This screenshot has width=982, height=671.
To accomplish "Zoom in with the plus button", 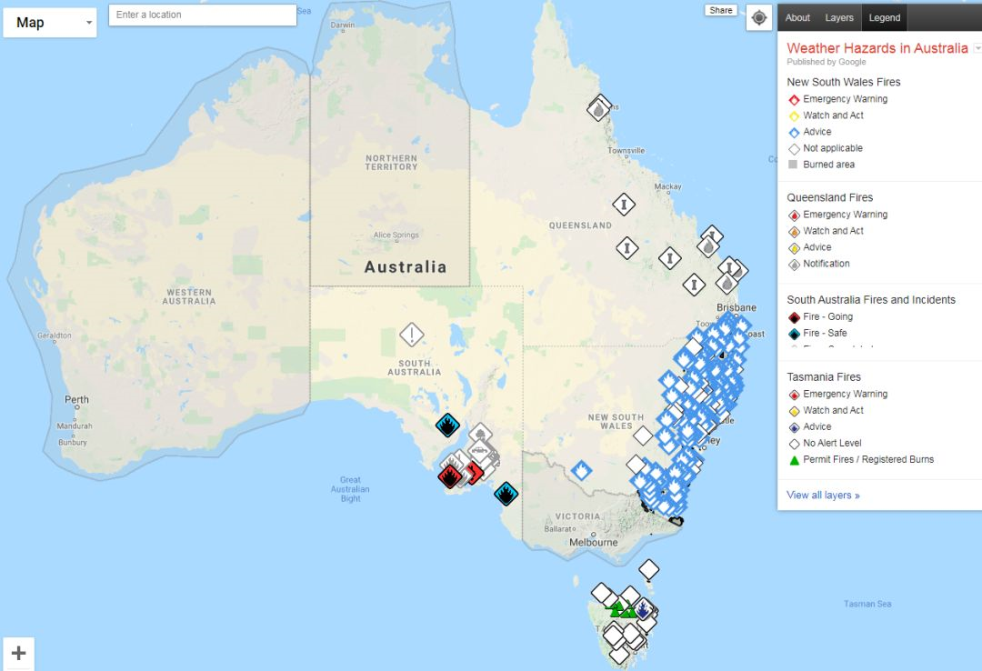I will (x=19, y=653).
